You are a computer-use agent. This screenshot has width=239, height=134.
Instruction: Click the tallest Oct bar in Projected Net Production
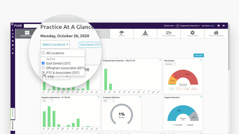pos(106,79)
